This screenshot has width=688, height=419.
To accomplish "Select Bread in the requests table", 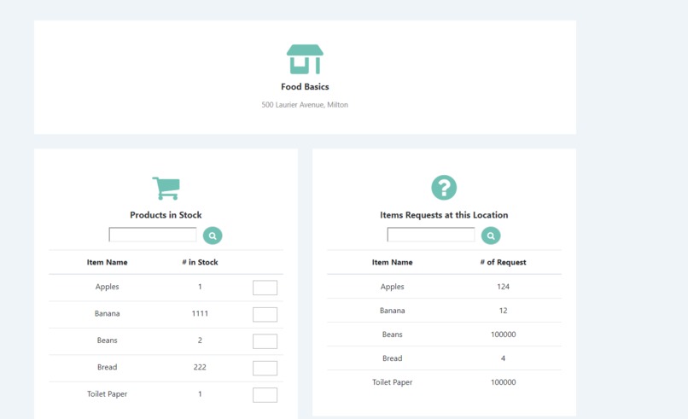I will 393,358.
